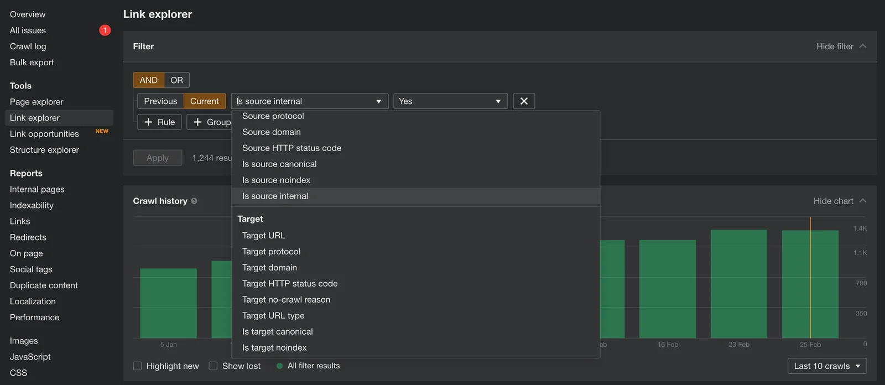This screenshot has width=885, height=385.
Task: Open the Is source internal field dropdown arrow
Action: (378, 102)
